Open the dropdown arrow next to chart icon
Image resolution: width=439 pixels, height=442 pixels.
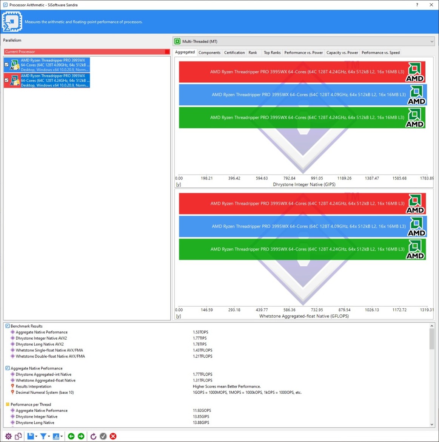point(62,436)
